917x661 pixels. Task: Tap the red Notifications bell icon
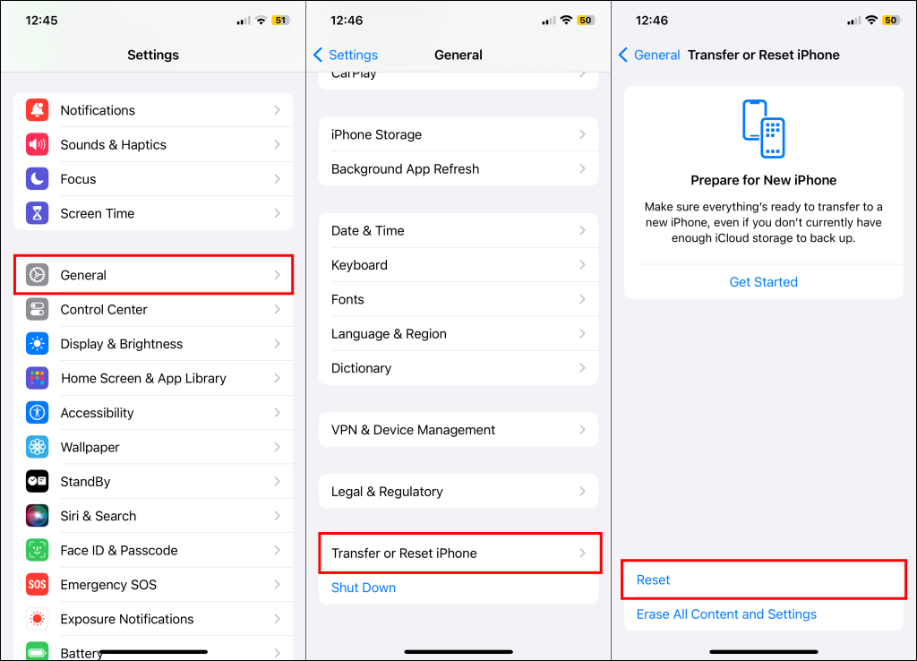coord(37,110)
